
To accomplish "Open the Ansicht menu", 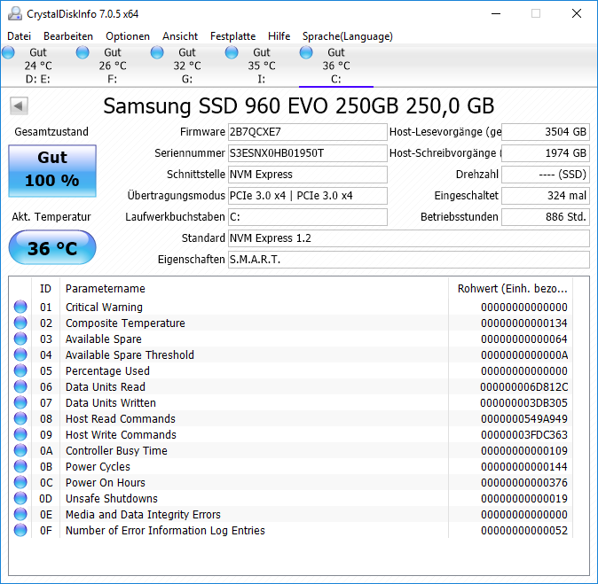I will (x=180, y=36).
